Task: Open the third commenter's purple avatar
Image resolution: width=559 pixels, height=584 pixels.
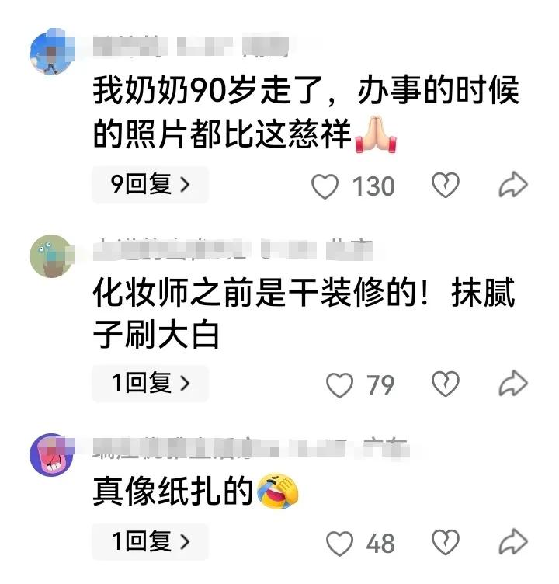Action: tap(52, 455)
